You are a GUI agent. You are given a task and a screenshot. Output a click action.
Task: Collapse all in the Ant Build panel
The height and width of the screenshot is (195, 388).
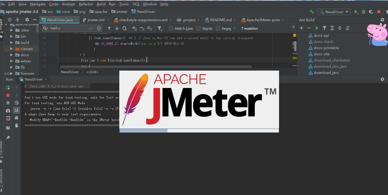340,28
